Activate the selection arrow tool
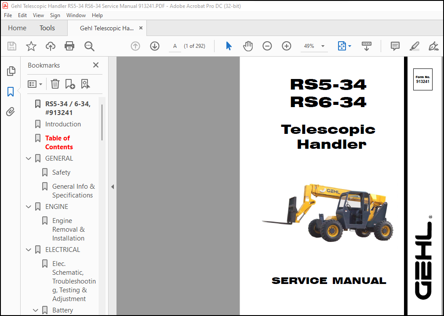The width and height of the screenshot is (444, 316). coord(229,46)
